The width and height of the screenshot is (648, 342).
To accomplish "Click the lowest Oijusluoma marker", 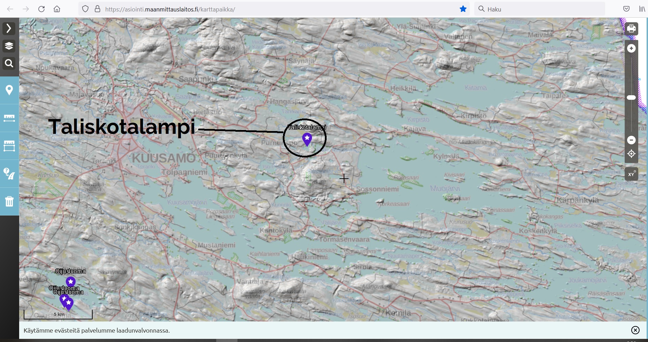I will tap(69, 304).
